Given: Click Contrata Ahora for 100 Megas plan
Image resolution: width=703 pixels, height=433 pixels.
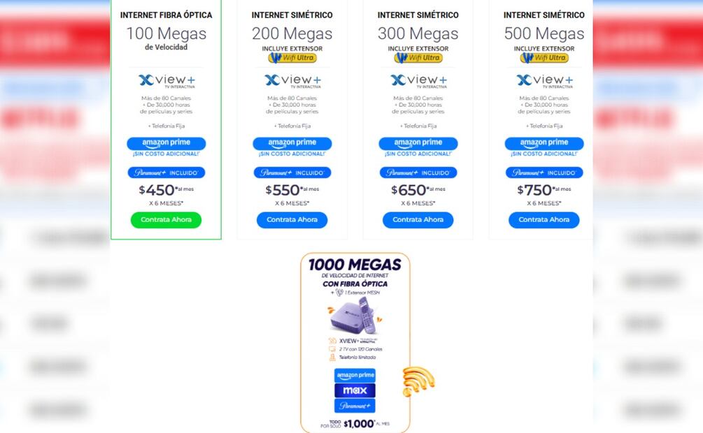Looking at the screenshot, I should pos(166,219).
